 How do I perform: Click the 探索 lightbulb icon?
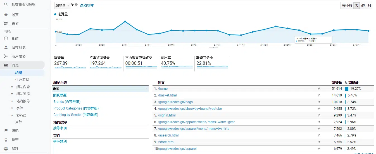(x=6, y=140)
